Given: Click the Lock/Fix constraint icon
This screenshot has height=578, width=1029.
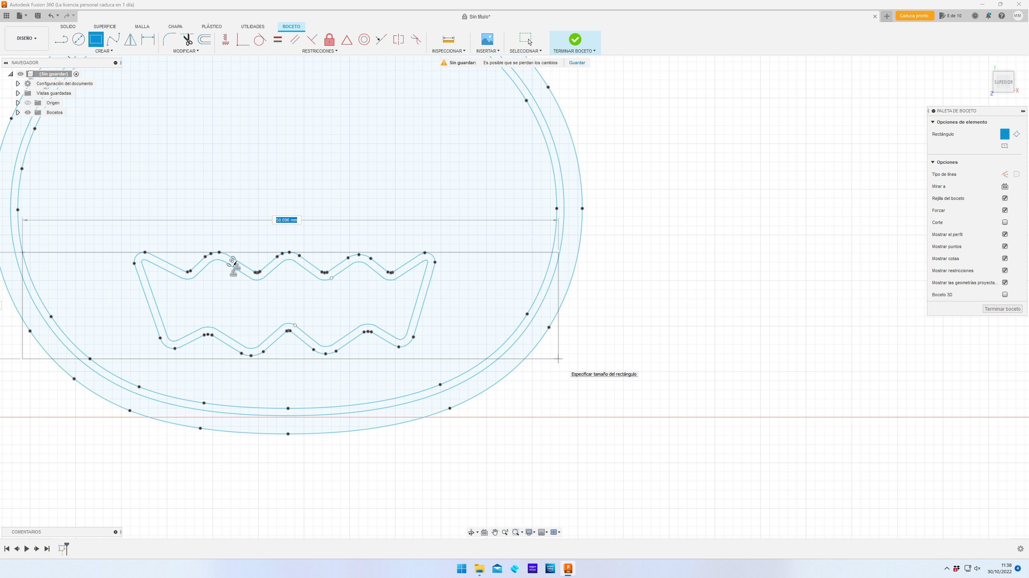Looking at the screenshot, I should pyautogui.click(x=329, y=39).
